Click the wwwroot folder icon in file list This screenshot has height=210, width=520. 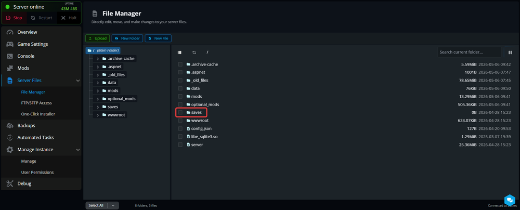coord(188,121)
